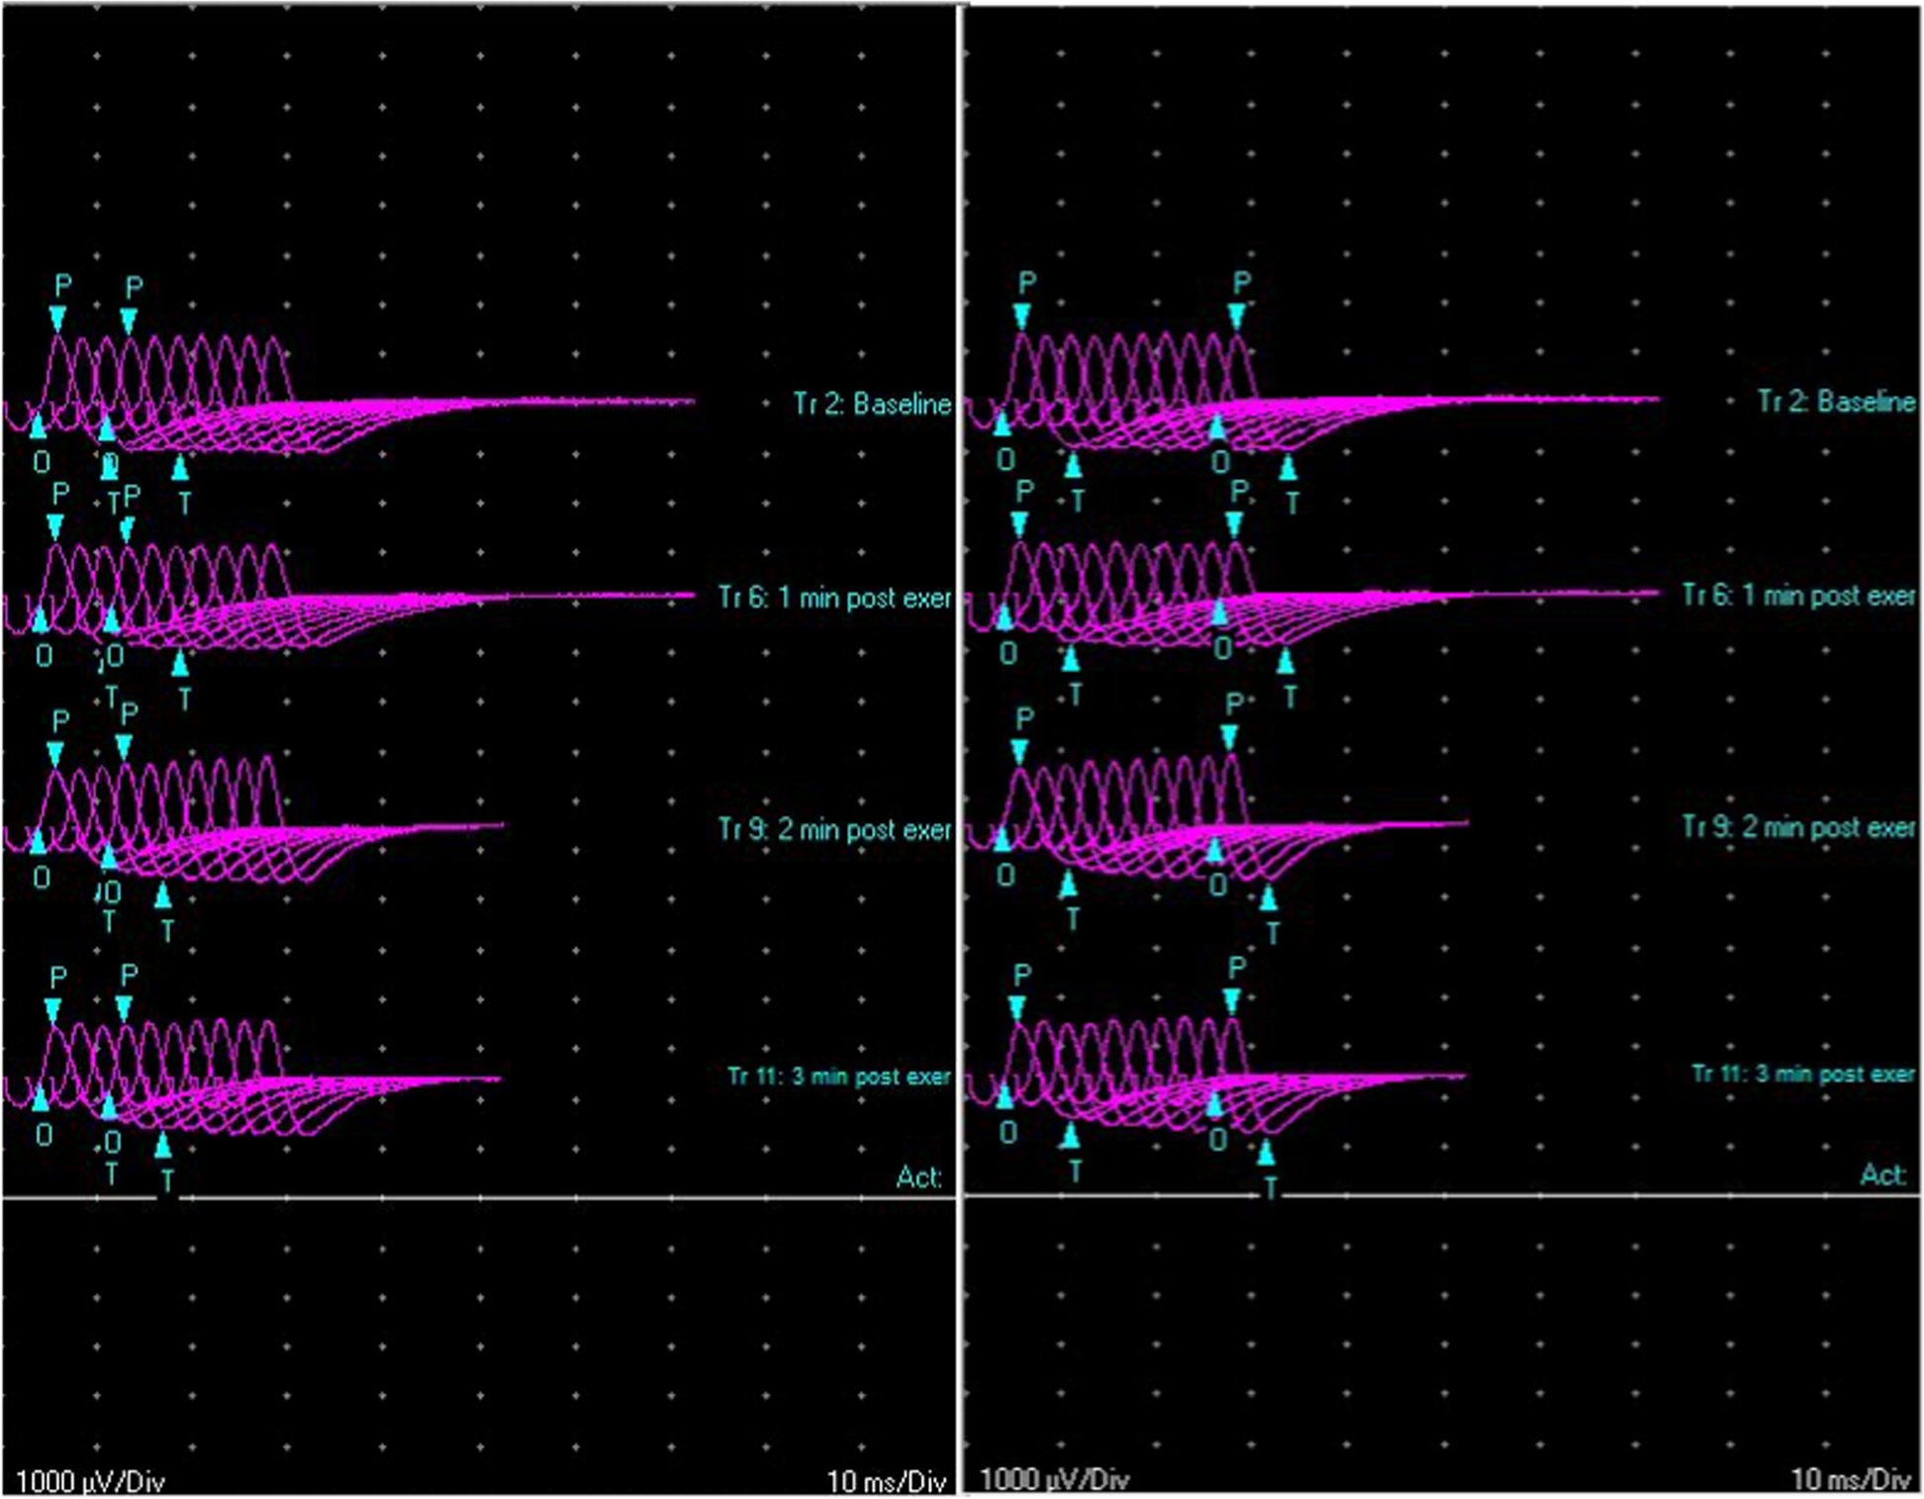Select last-response T marker on right Baseline trace

tap(1288, 467)
